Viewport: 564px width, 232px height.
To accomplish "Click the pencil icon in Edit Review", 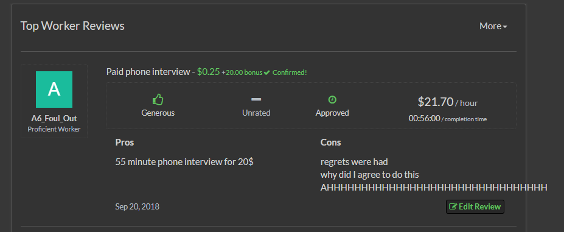I will click(x=453, y=207).
